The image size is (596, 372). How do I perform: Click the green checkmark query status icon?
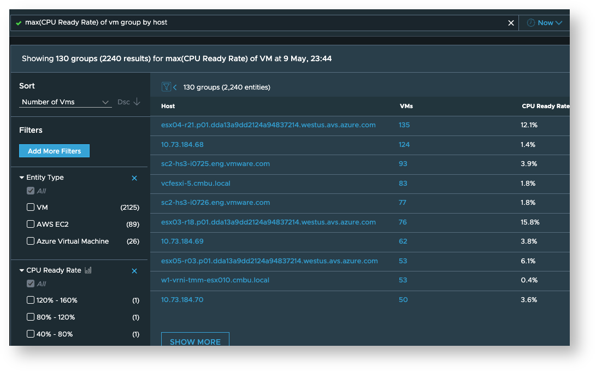tap(18, 23)
